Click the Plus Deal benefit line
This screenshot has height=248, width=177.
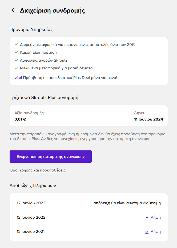(66, 78)
